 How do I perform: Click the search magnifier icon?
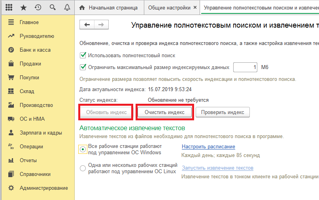click(53, 7)
